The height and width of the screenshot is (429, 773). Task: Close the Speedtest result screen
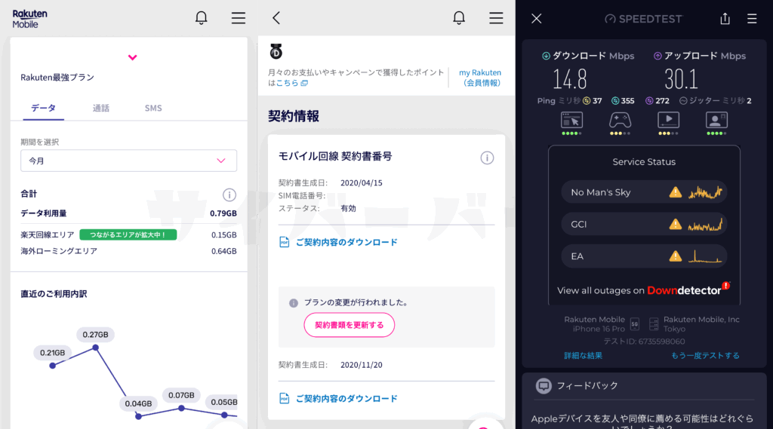[x=537, y=19]
